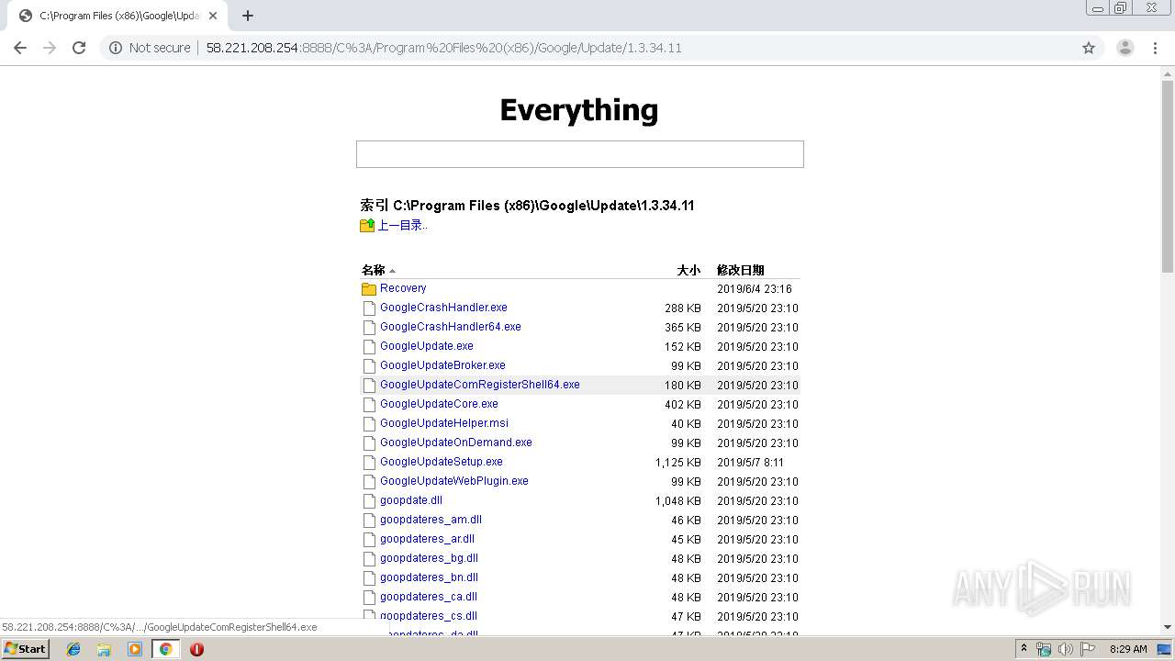Click the Everything page title
Viewport: 1175px width, 661px height.
[x=579, y=110]
